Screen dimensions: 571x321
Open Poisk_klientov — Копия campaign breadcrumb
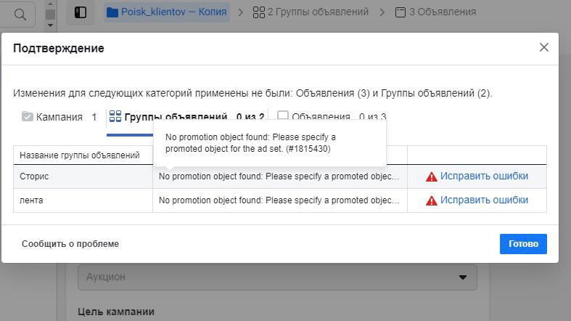coord(167,12)
